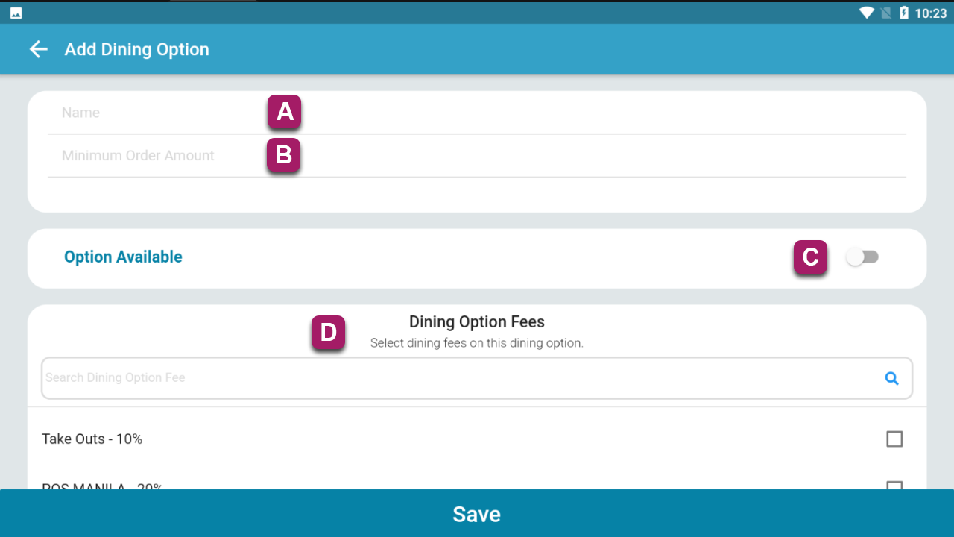Focus the Name text field

click(x=477, y=113)
